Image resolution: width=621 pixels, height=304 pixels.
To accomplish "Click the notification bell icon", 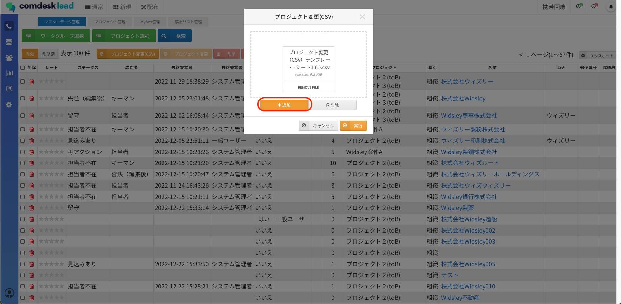I will click(x=611, y=7).
